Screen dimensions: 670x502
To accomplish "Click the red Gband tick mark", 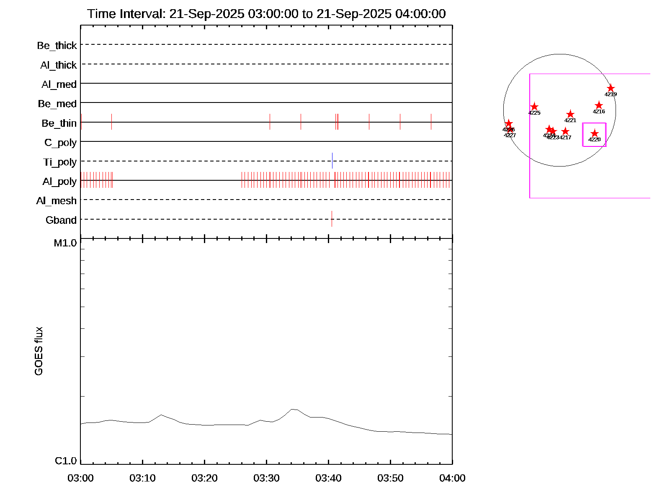I will pos(332,219).
